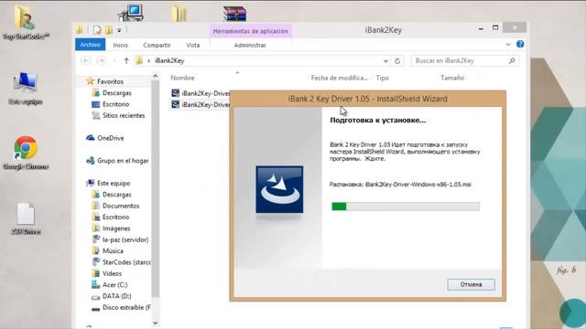Click Properties icon in quick access toolbar
Viewport: 586px width, 329px height.
pyautogui.click(x=97, y=30)
